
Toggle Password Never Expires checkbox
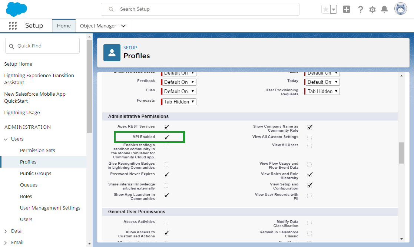pos(166,175)
